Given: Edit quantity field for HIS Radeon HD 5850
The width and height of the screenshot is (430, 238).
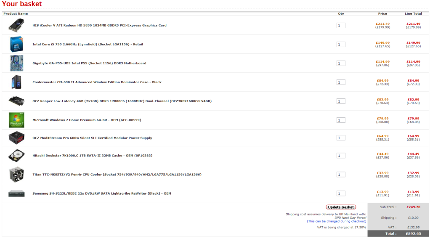Looking at the screenshot, I should [x=341, y=26].
